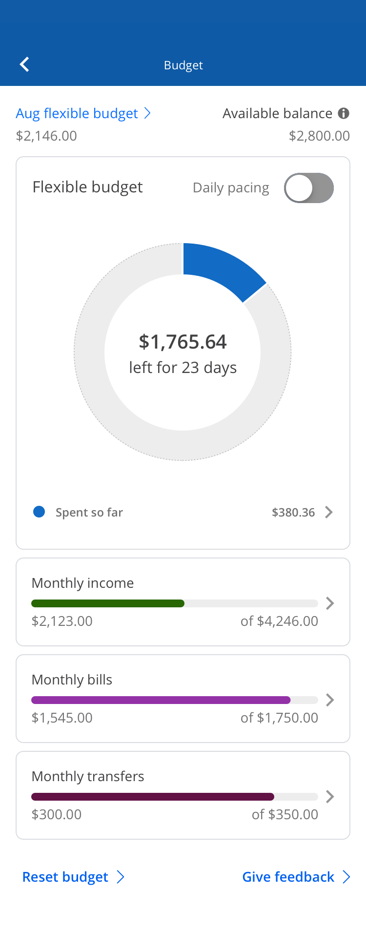Tap the blue spent segment of donut chart
Viewport: 366px width, 952px height.
pos(222,269)
